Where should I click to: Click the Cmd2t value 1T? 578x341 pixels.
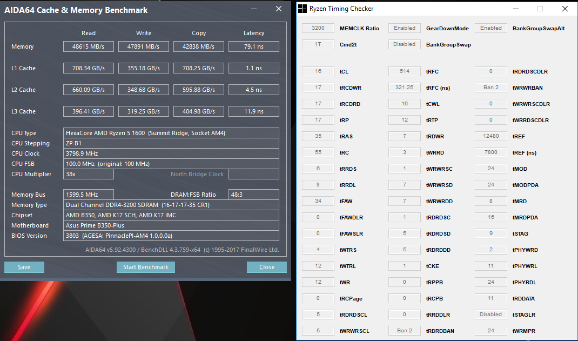[318, 44]
